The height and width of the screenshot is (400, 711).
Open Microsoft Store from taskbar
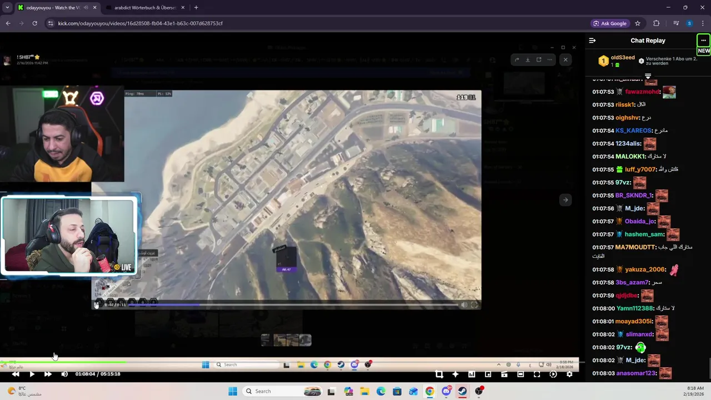coord(397,392)
